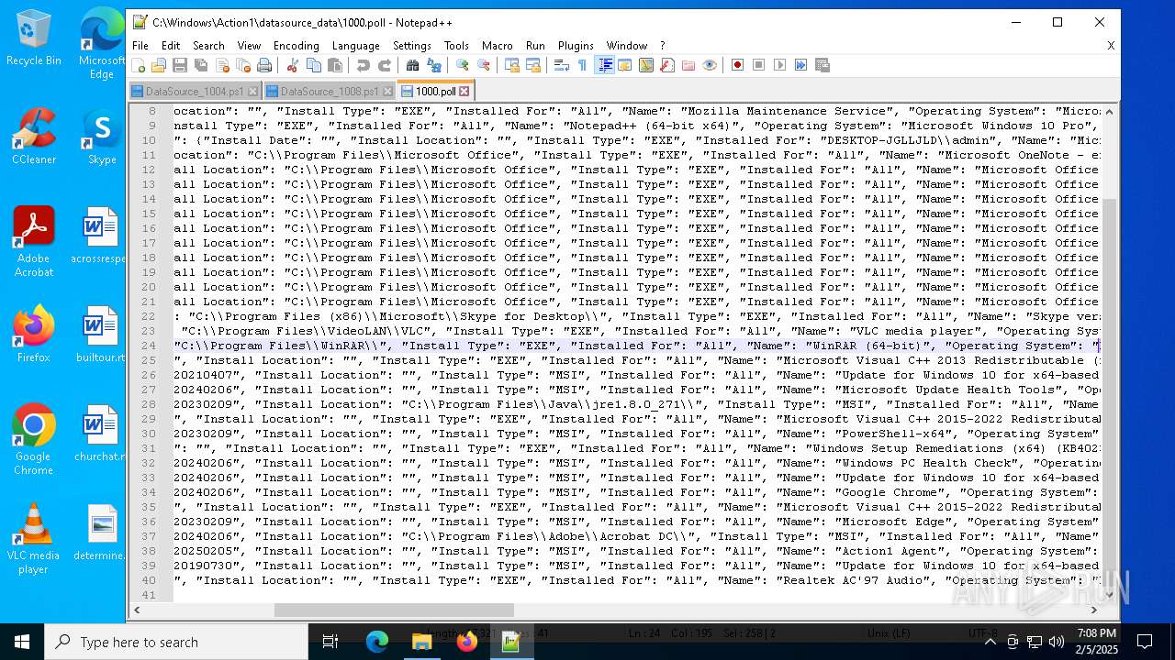Undo the last action
This screenshot has height=660, width=1175.
[364, 65]
